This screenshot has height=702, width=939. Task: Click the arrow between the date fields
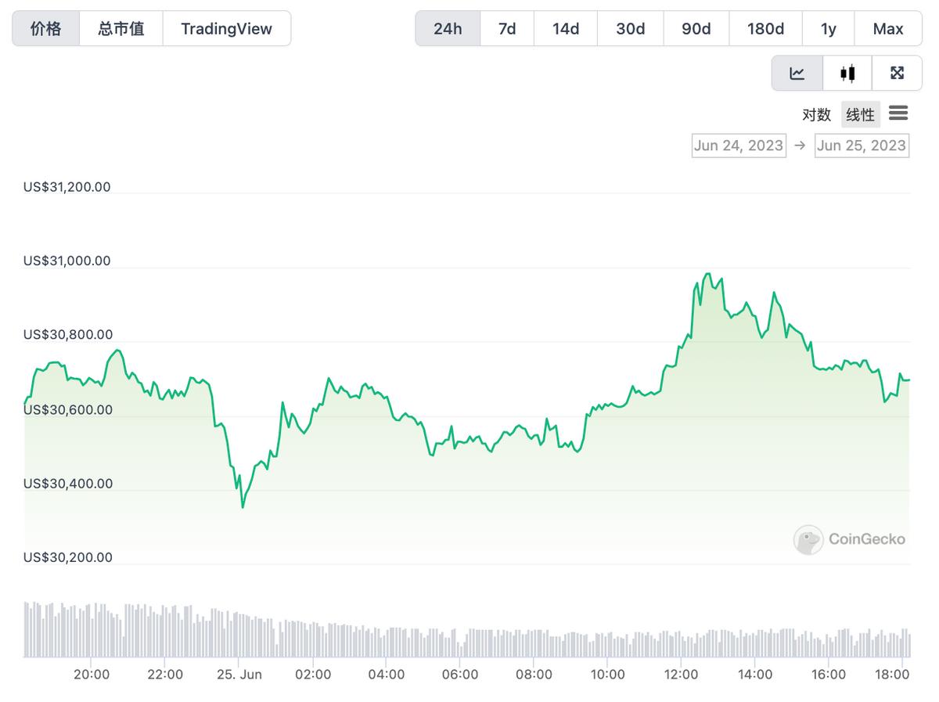coord(800,145)
